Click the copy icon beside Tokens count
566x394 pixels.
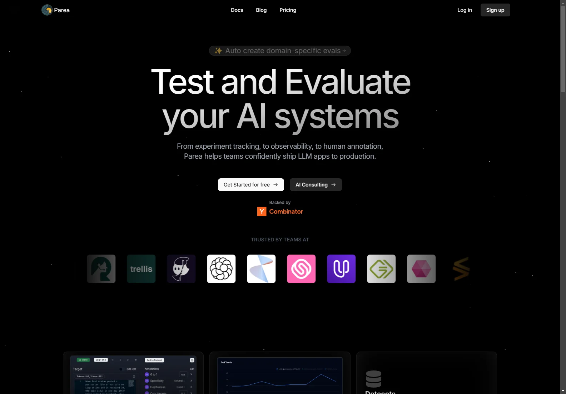pos(134,377)
